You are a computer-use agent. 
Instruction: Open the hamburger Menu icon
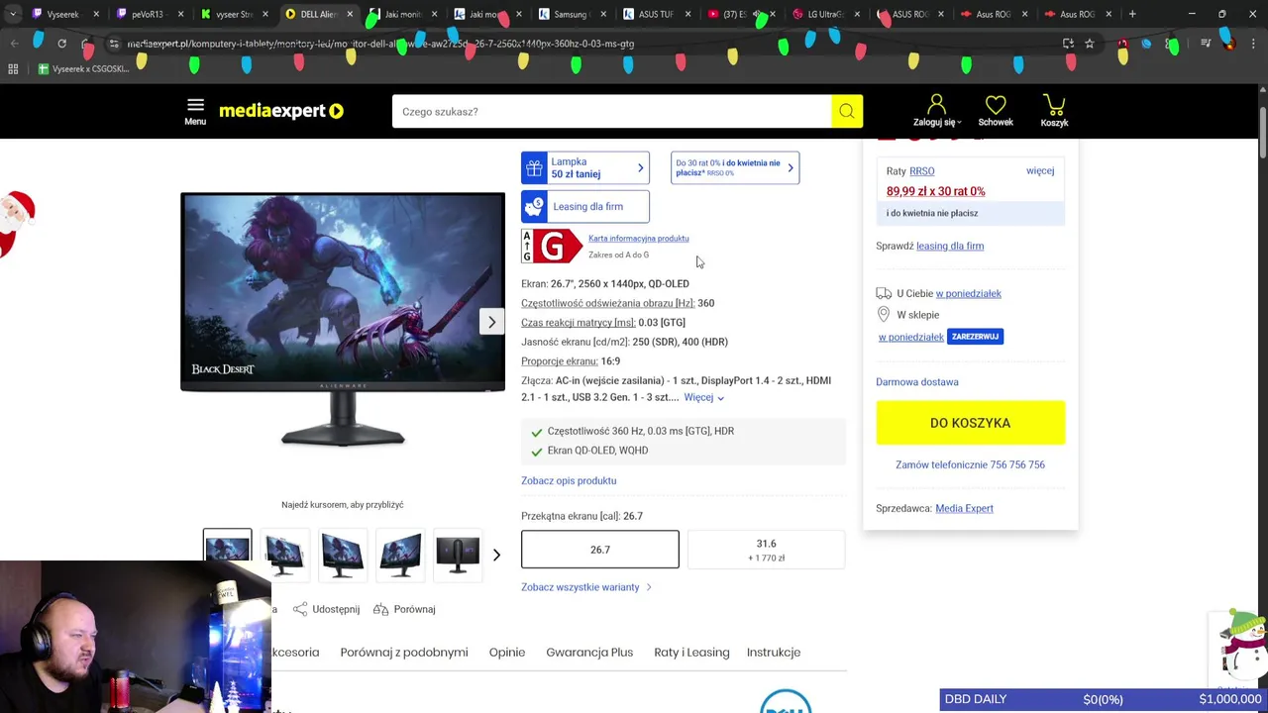click(x=195, y=105)
